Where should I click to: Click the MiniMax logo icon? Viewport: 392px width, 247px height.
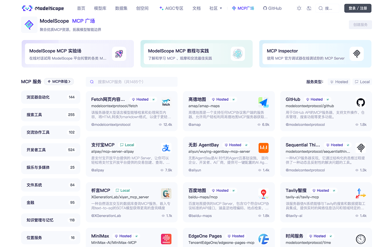[x=166, y=239]
